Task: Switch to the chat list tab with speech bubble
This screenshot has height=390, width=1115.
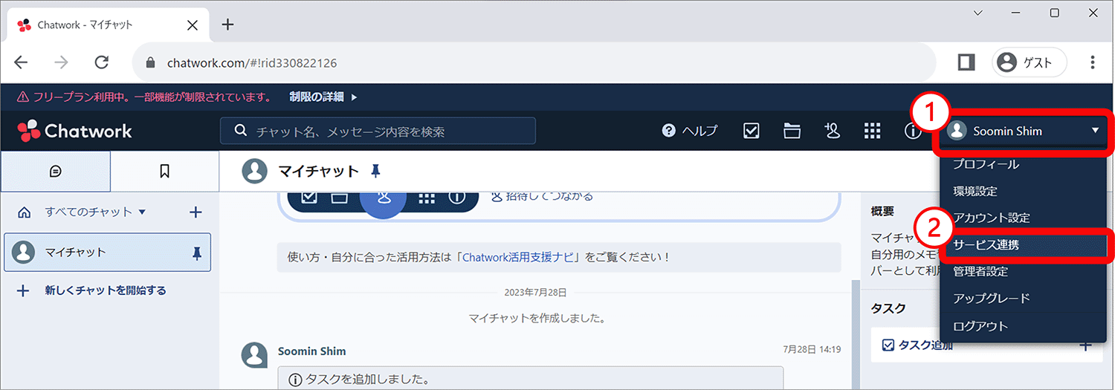Action: pos(56,172)
